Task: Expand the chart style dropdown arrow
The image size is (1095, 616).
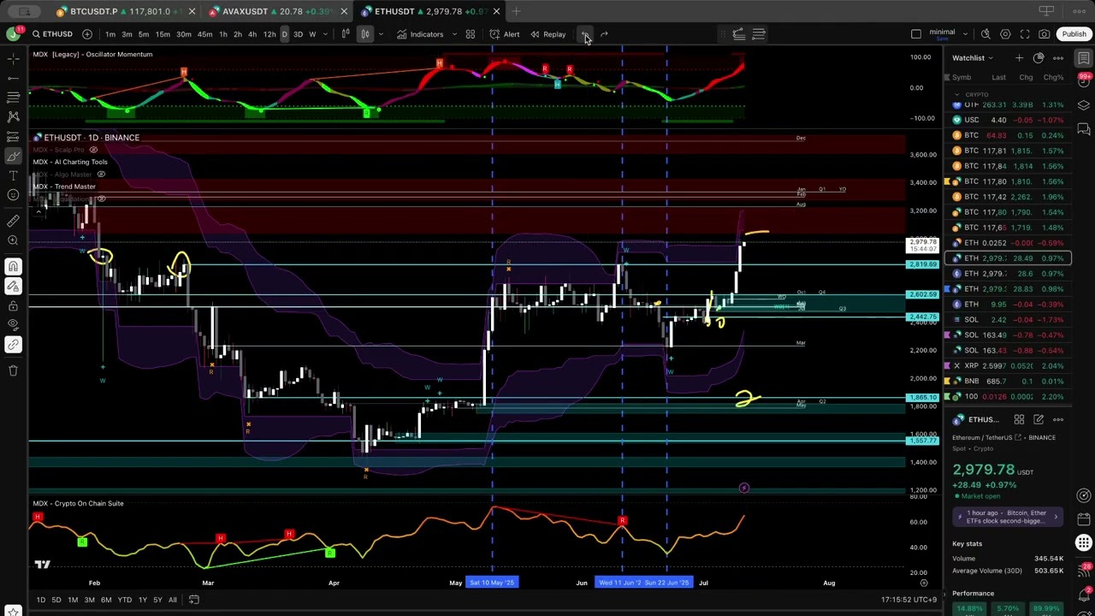Action: coord(380,34)
